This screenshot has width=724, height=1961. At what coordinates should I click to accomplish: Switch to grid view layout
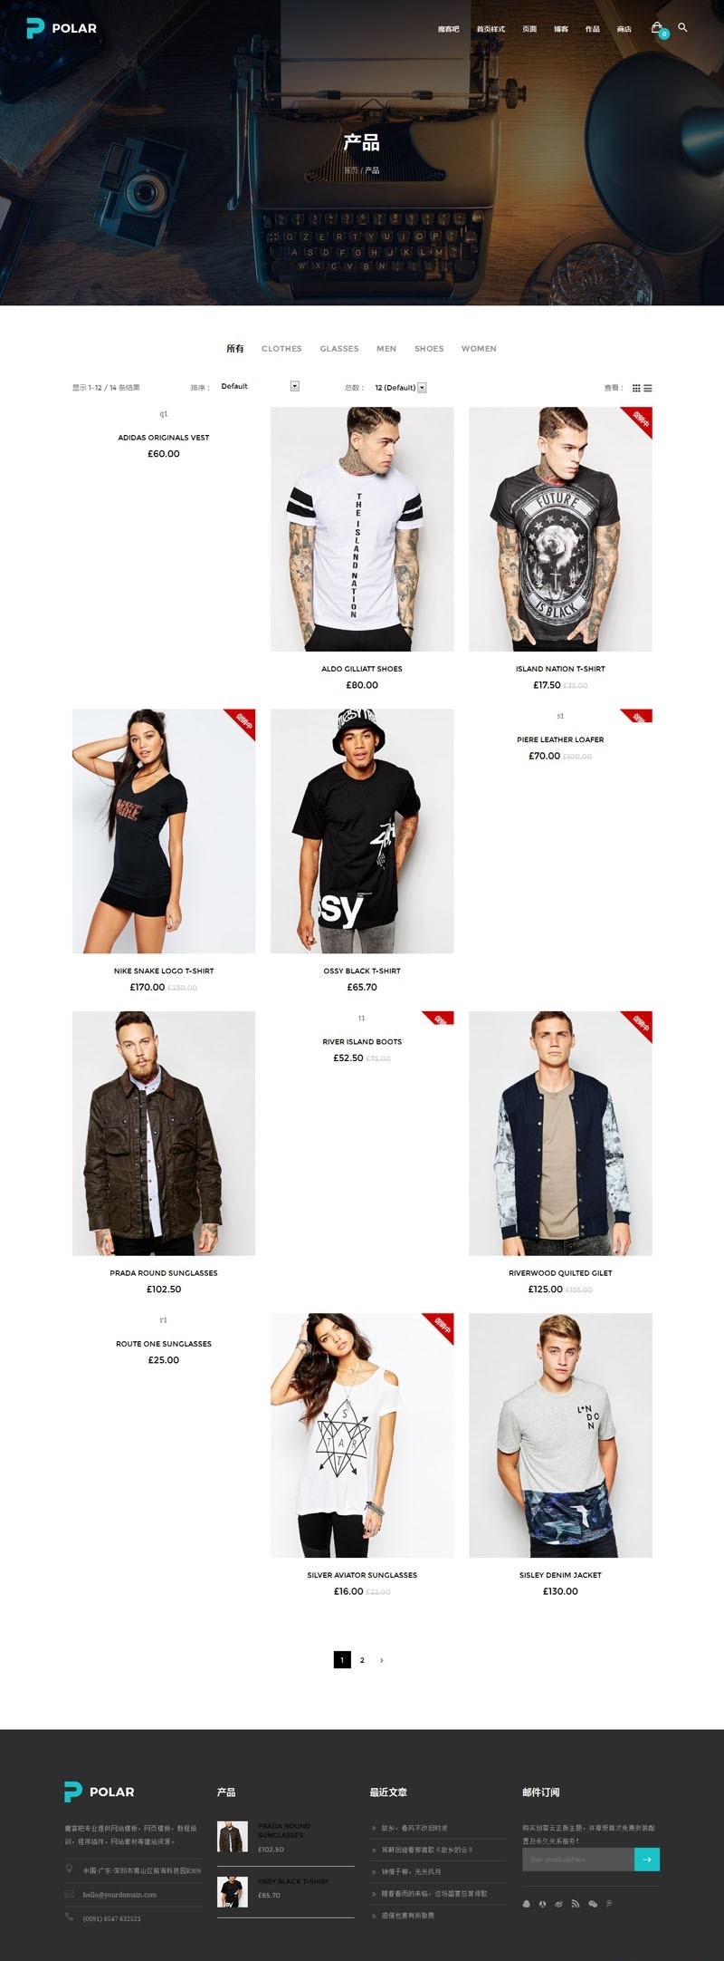[636, 388]
